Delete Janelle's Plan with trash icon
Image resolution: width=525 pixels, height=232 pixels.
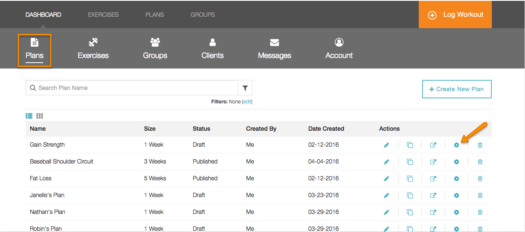pos(480,195)
